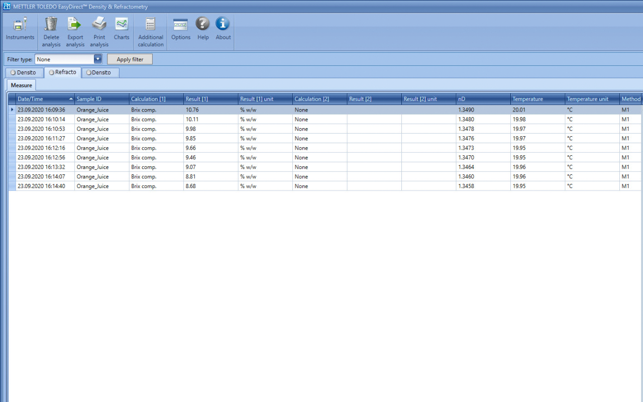The height and width of the screenshot is (402, 643).
Task: Click the Temperature unit column header
Action: [x=592, y=99]
